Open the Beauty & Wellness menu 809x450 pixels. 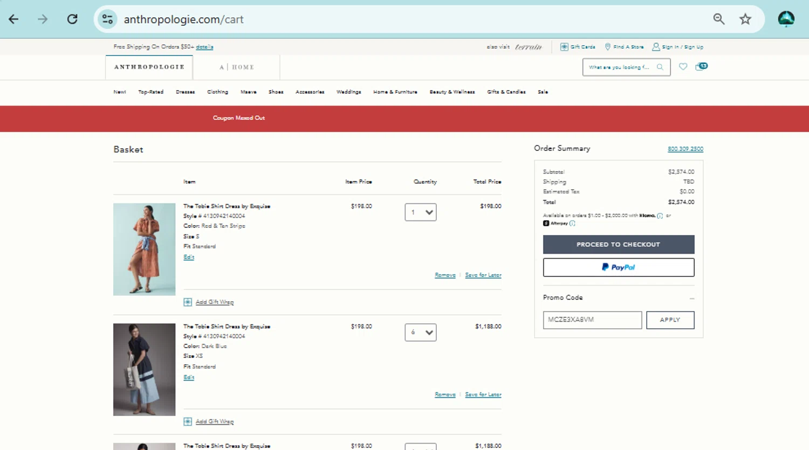[x=452, y=92]
